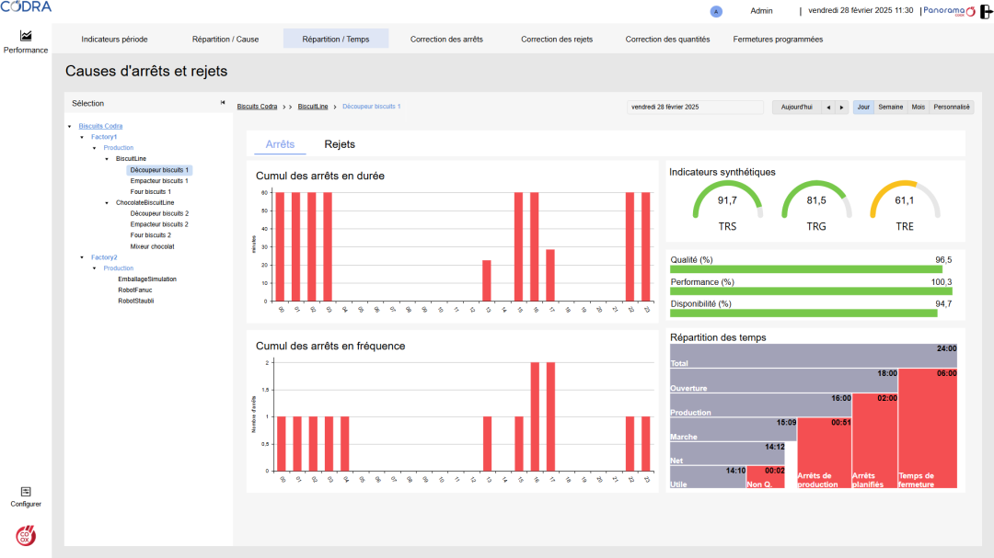Click the BiscuitLine breadcrumb link
994x558 pixels.
(x=313, y=107)
